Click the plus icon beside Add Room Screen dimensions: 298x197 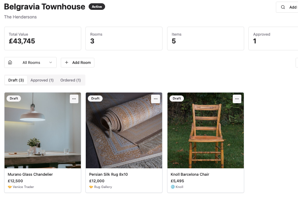pos(67,63)
